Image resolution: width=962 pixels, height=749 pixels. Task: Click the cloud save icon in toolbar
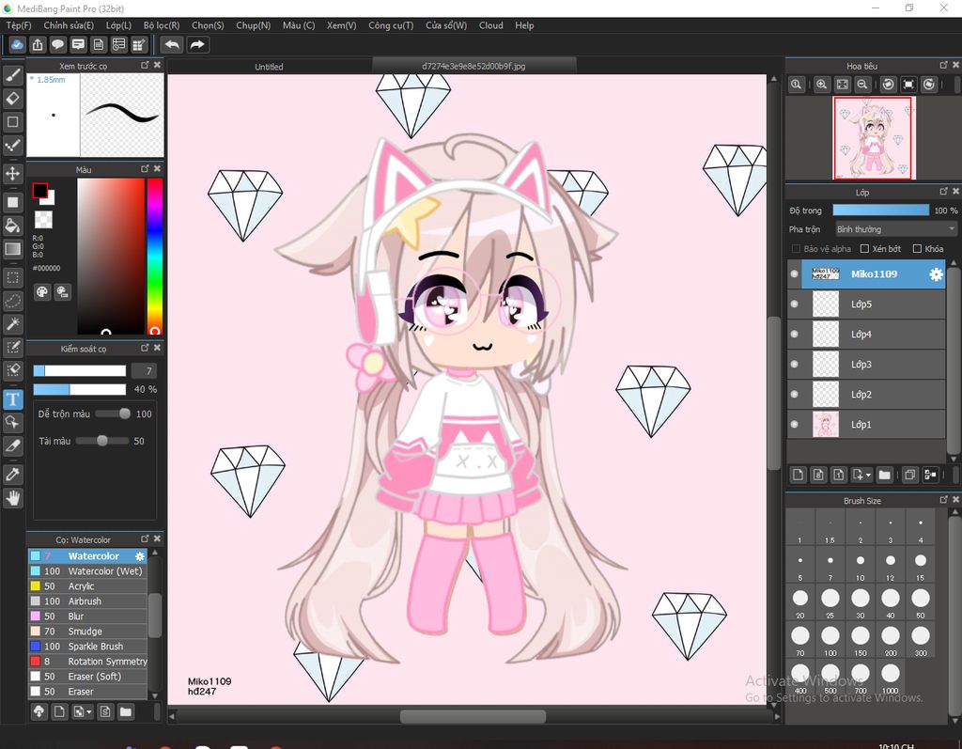click(x=17, y=45)
